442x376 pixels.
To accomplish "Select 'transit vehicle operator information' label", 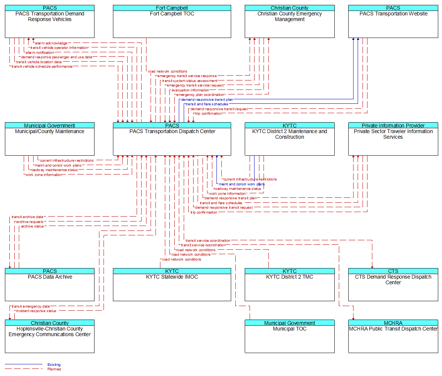I will (59, 48).
